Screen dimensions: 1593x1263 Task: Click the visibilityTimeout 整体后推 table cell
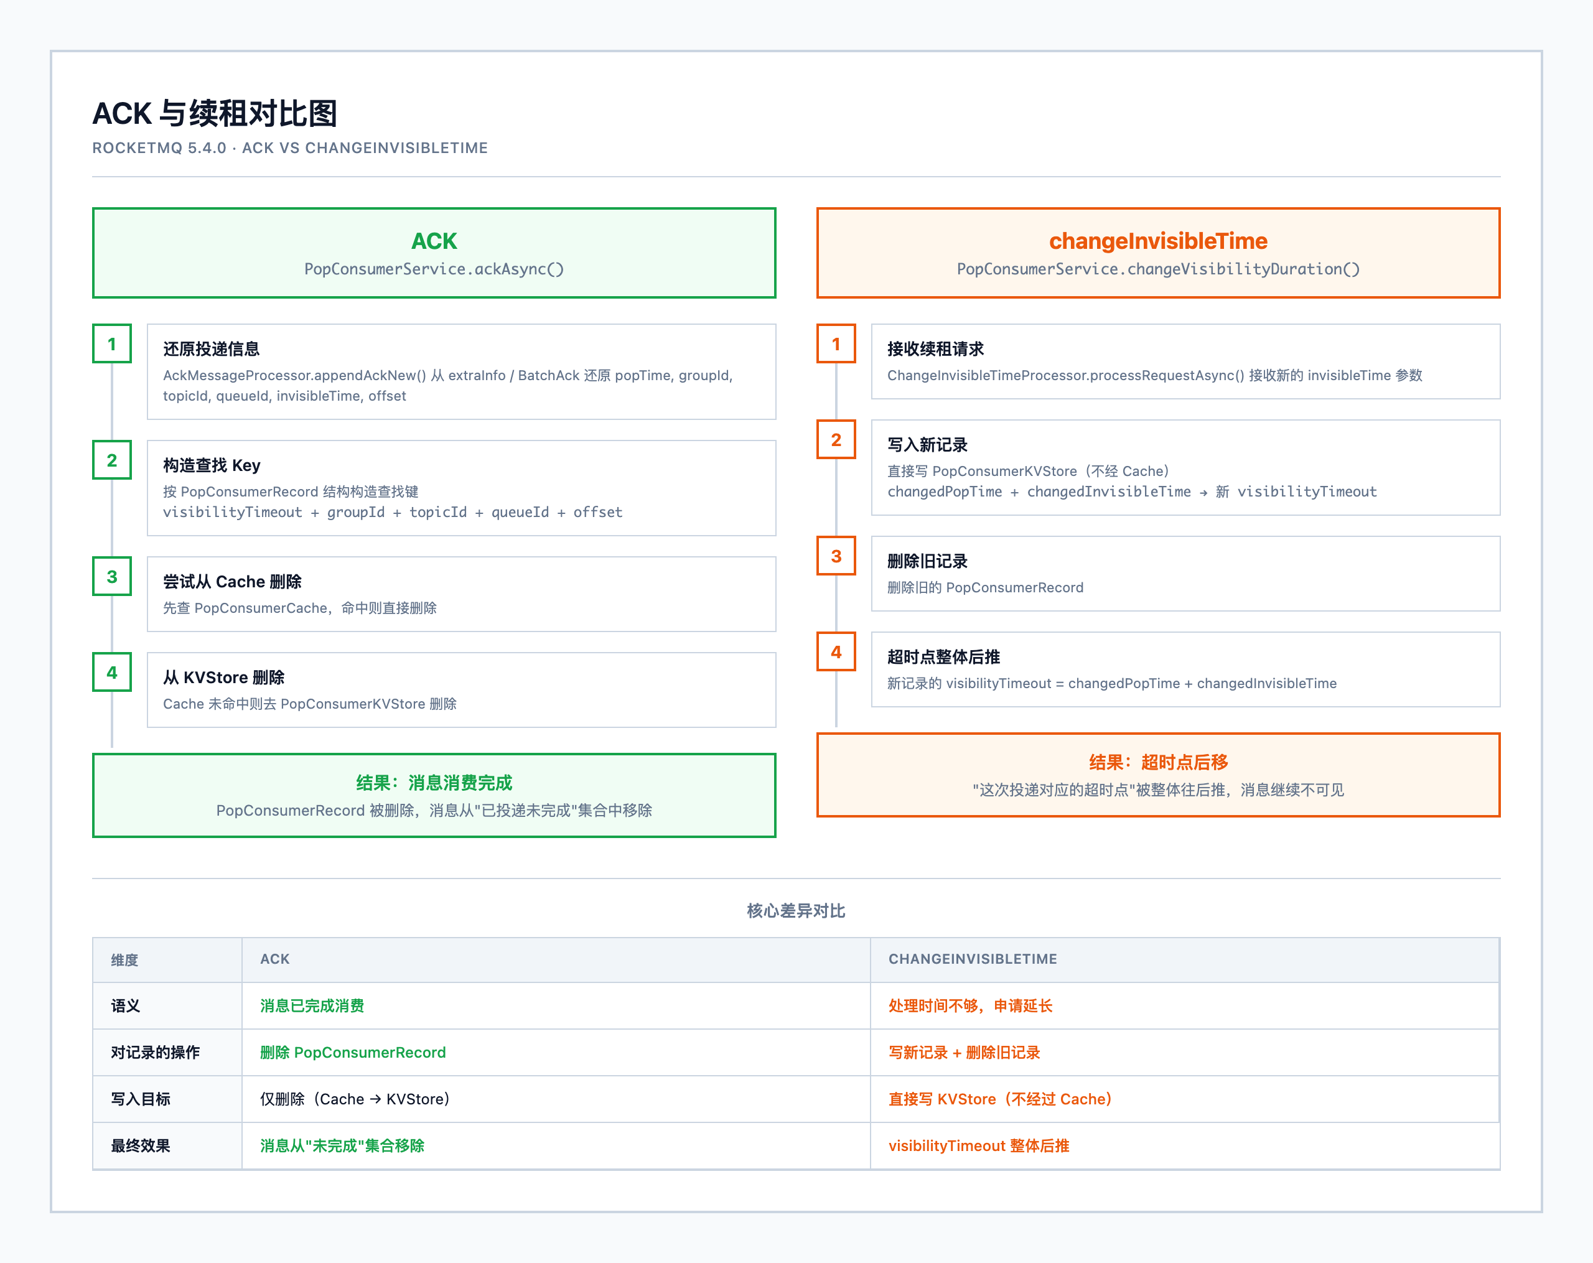[x=978, y=1145]
